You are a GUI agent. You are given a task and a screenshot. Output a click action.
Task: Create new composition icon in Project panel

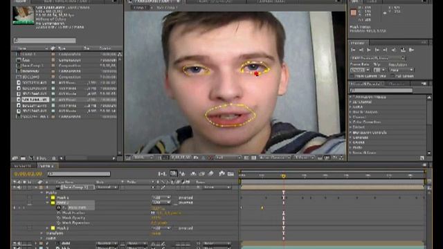coord(31,158)
